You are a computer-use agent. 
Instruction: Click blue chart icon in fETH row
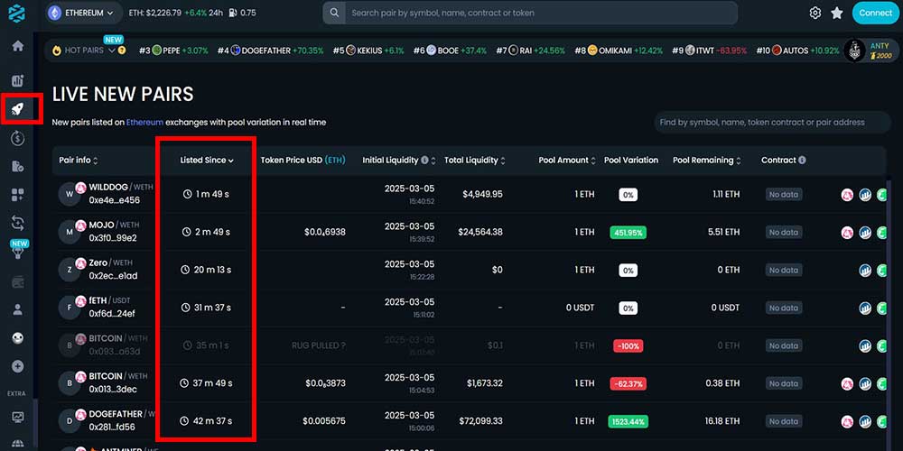865,308
